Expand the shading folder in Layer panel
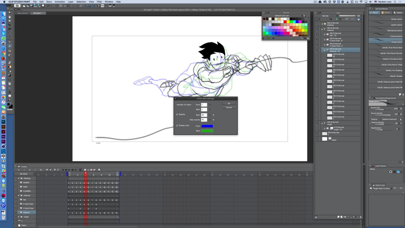This screenshot has width=405, height=228. [x=322, y=24]
